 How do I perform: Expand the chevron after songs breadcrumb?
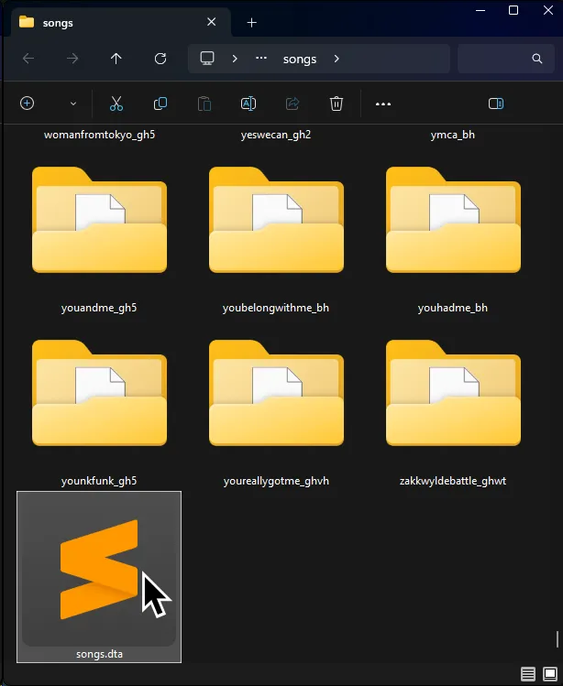coord(337,59)
